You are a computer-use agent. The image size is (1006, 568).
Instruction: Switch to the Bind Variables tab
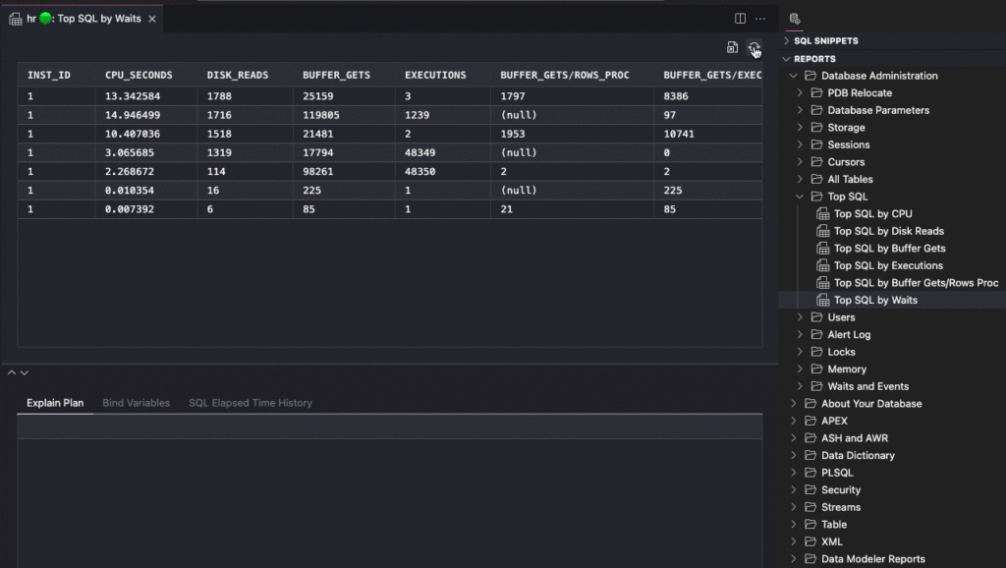coord(136,403)
